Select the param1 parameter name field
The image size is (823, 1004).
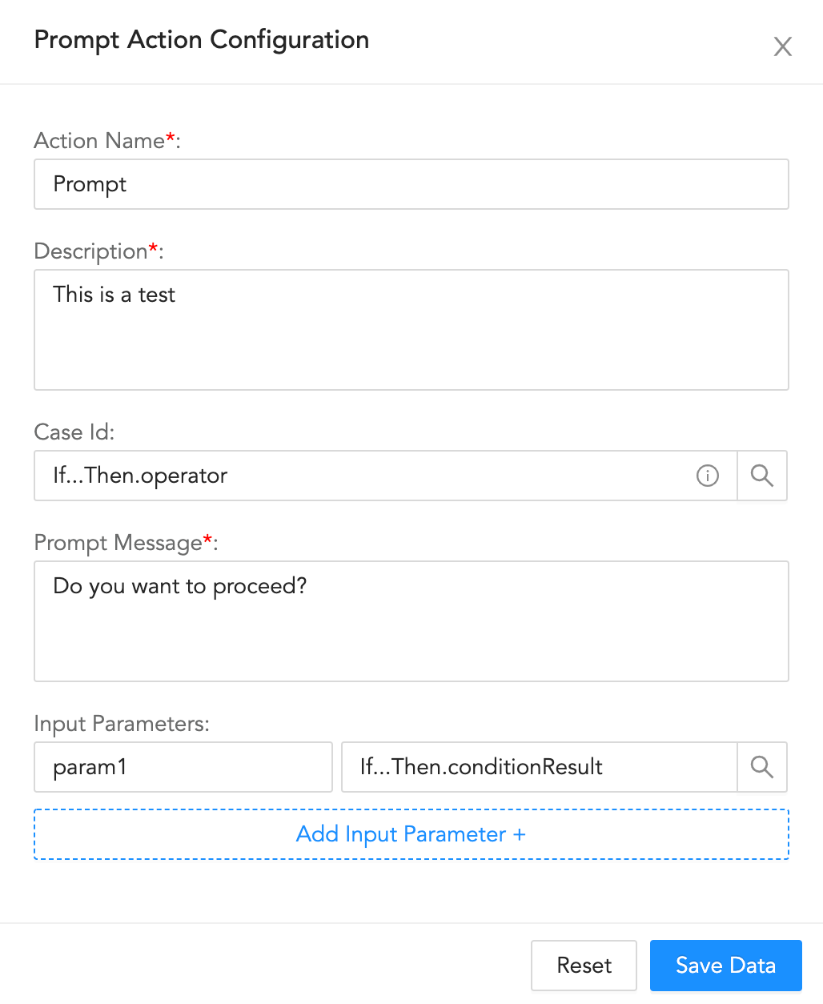[183, 767]
